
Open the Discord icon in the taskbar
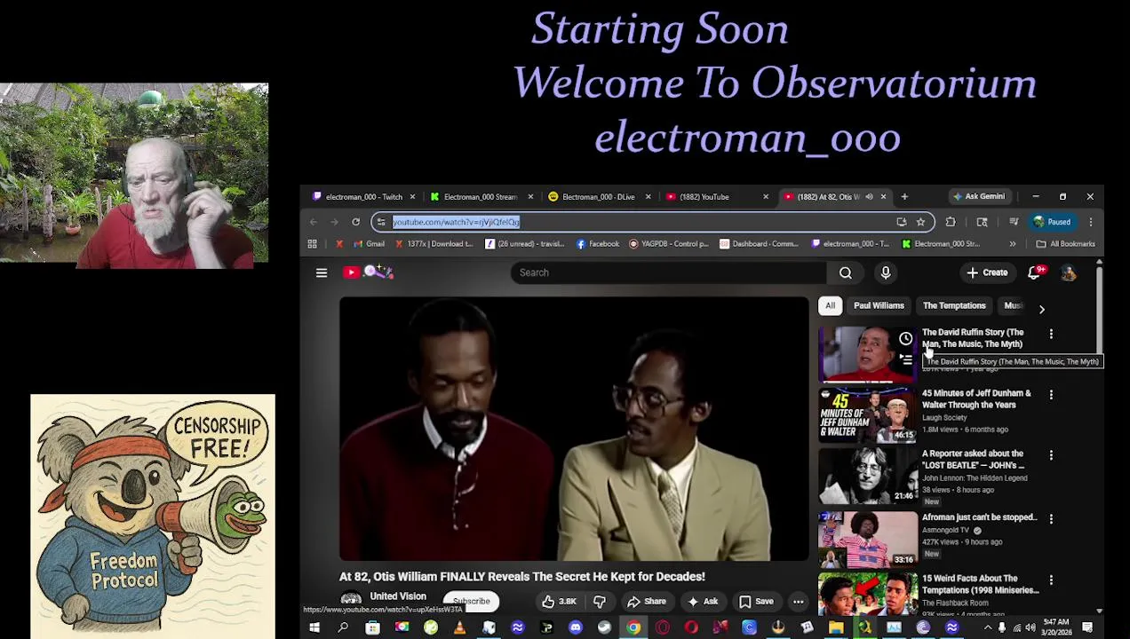pyautogui.click(x=576, y=628)
